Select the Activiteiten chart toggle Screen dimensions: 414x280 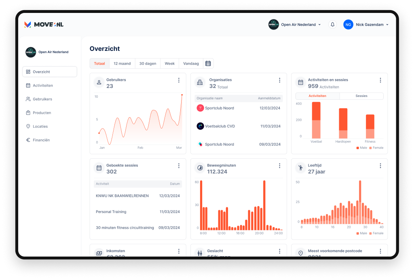click(317, 96)
